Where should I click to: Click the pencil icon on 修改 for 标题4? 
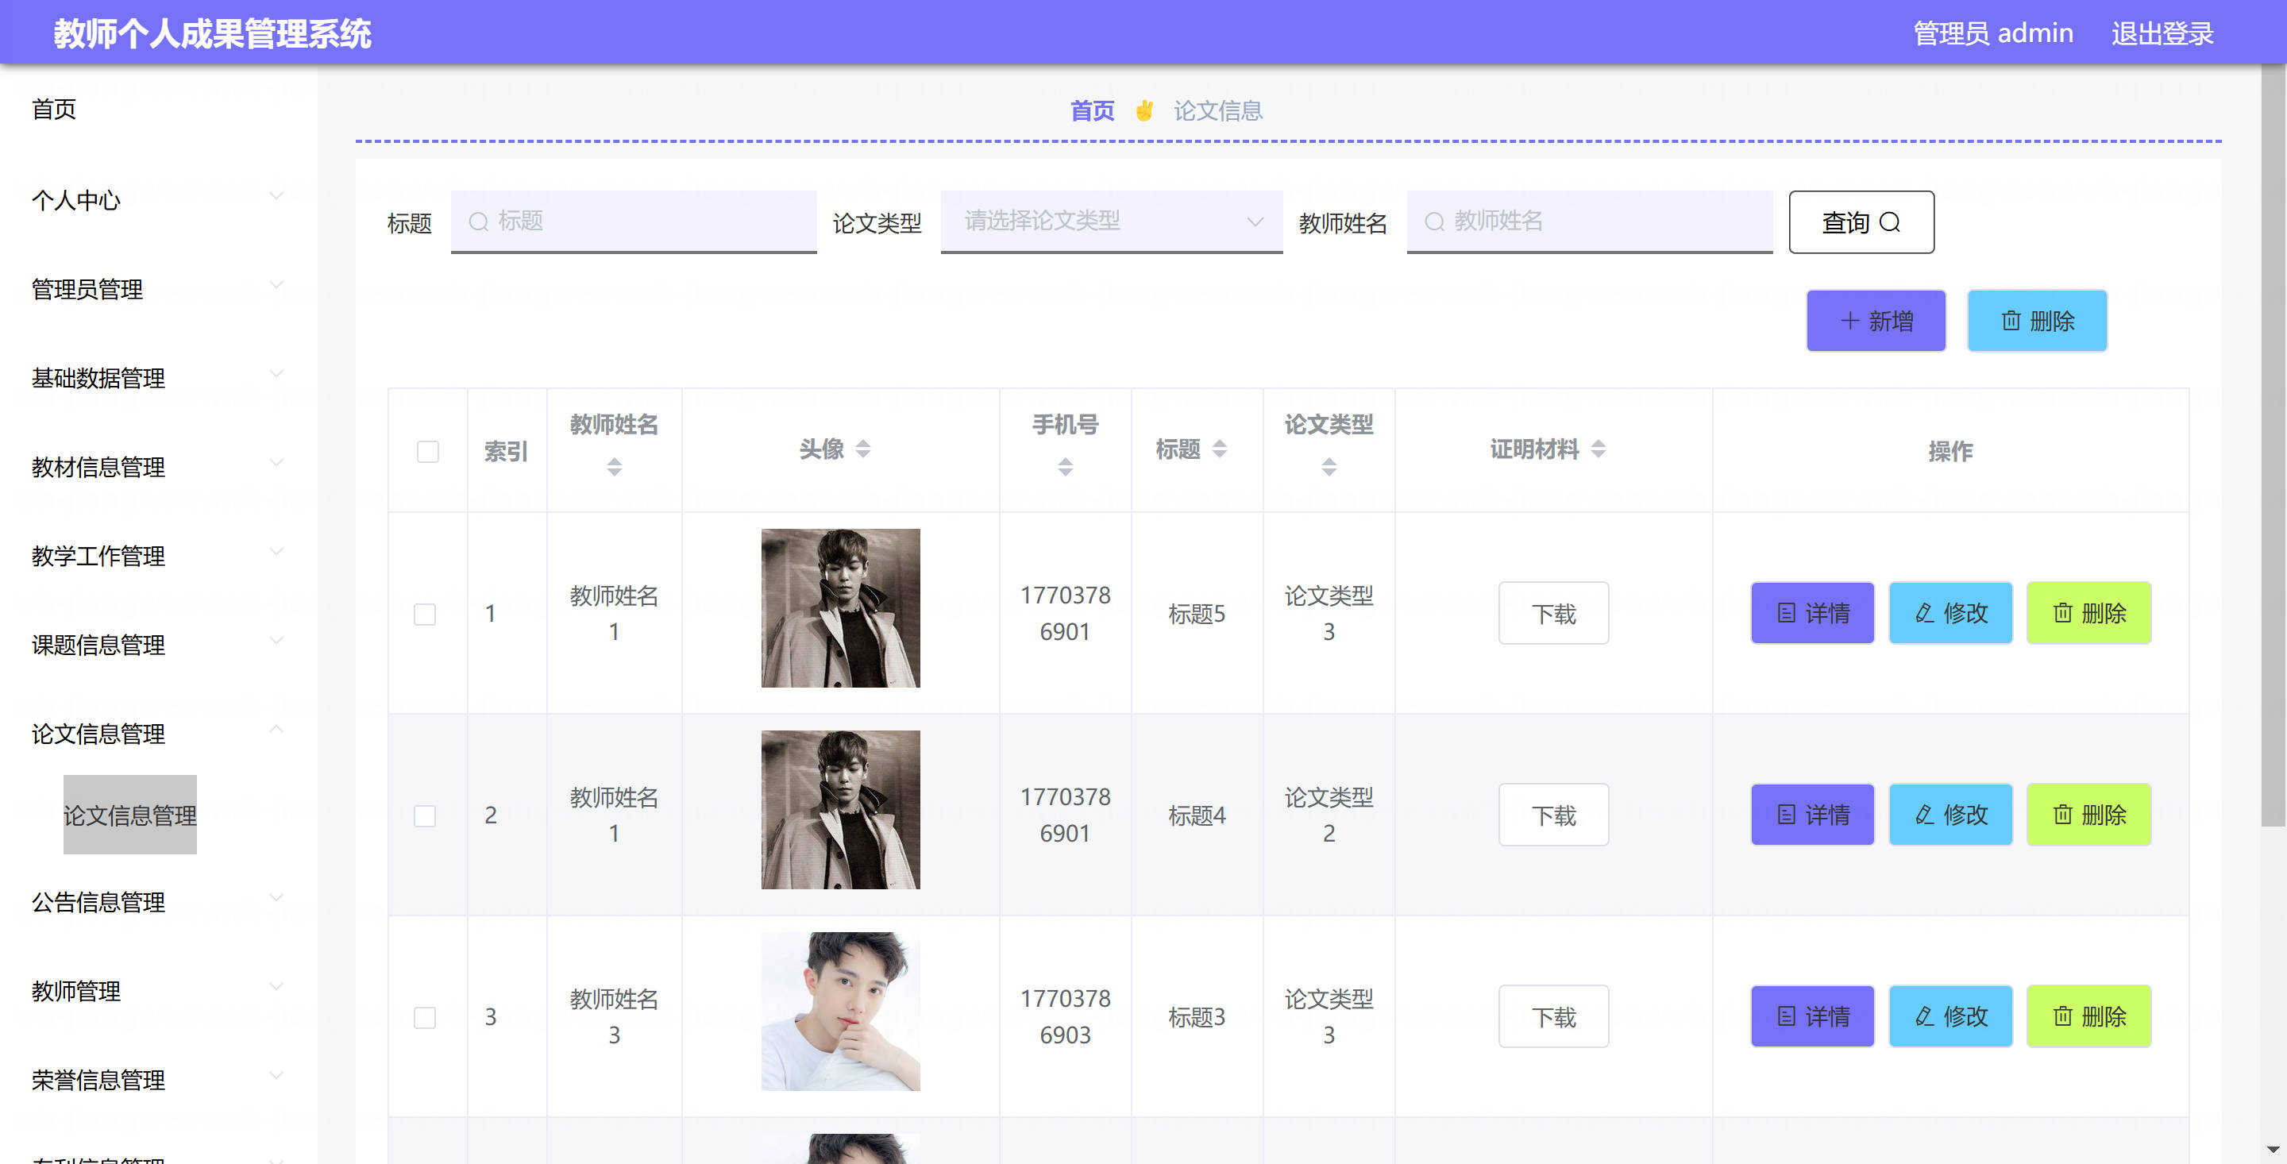click(x=1925, y=814)
